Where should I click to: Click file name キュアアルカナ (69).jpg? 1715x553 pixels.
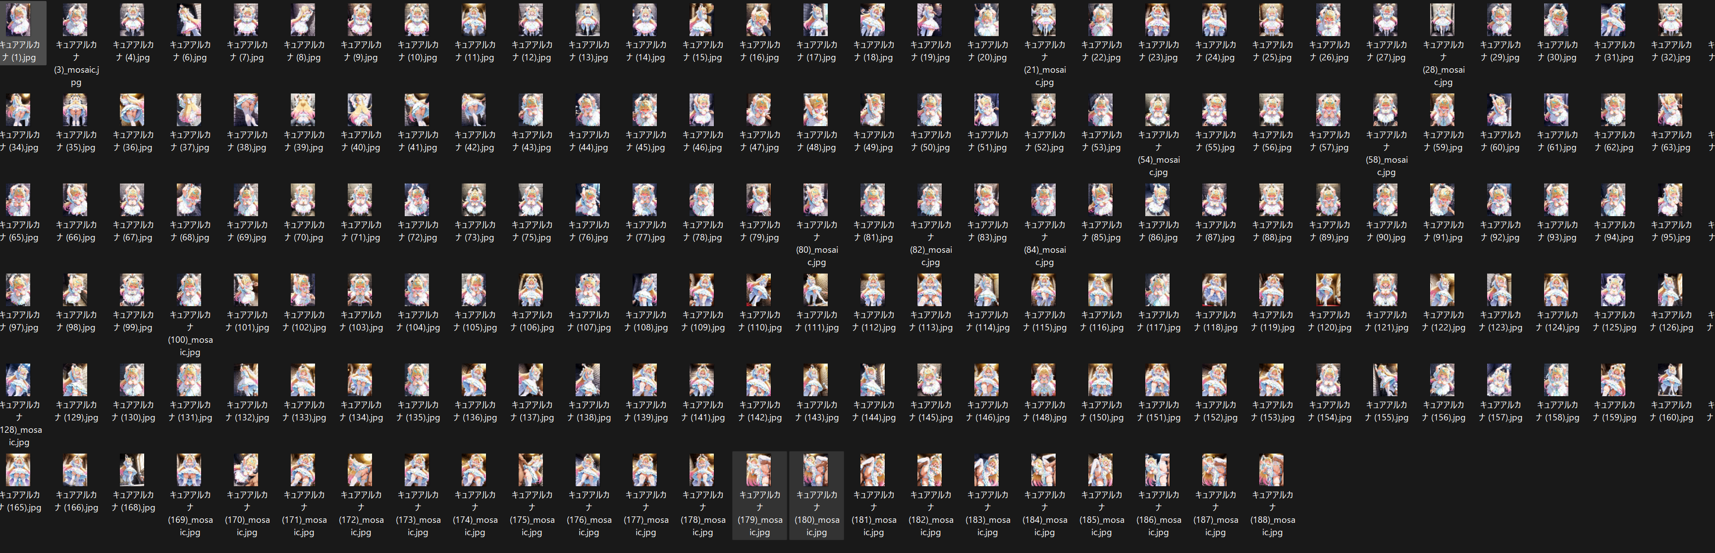[246, 231]
